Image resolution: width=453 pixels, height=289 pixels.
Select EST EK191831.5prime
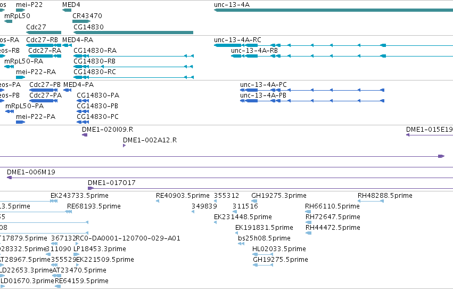coord(236,233)
